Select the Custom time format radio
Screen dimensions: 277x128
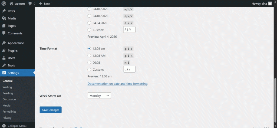[x=89, y=70]
